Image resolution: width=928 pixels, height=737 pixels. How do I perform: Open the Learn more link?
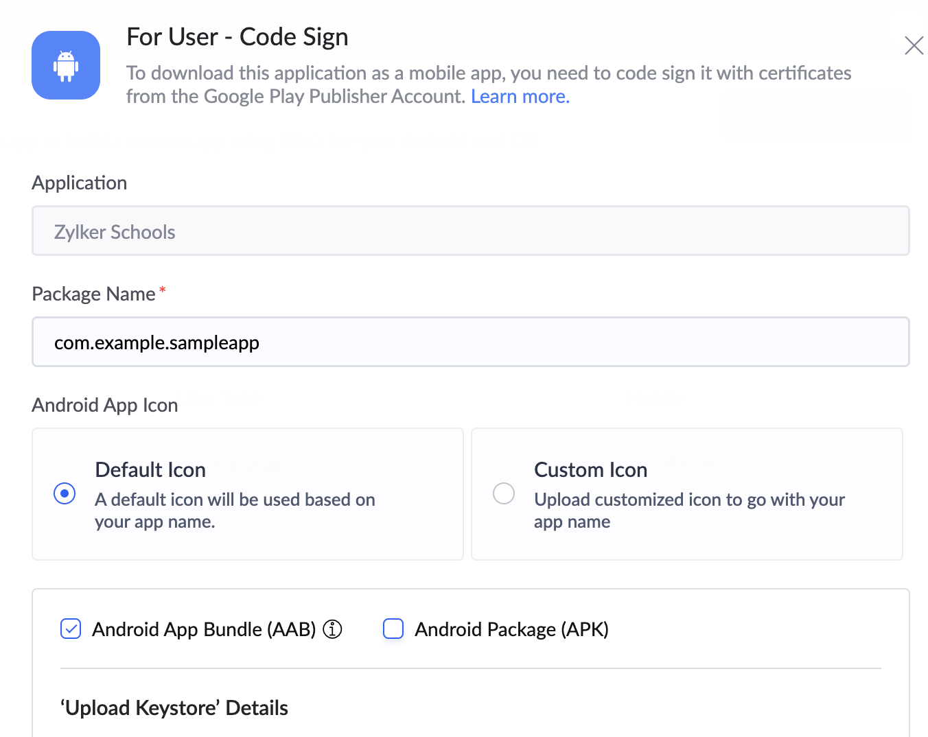pyautogui.click(x=520, y=97)
